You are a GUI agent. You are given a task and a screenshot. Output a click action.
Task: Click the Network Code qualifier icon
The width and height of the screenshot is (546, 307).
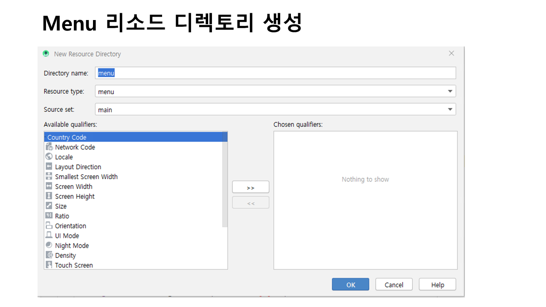click(x=49, y=147)
